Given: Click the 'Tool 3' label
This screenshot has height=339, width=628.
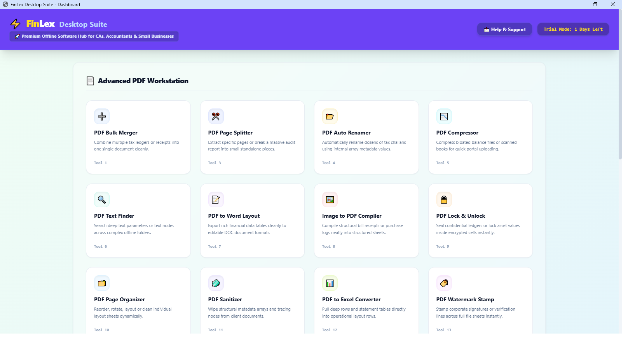Looking at the screenshot, I should 215,163.
